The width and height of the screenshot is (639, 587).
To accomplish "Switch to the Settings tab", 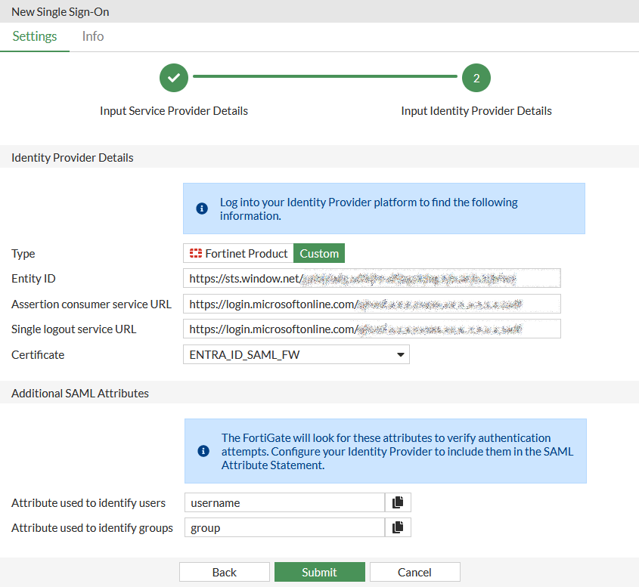I will (x=34, y=36).
